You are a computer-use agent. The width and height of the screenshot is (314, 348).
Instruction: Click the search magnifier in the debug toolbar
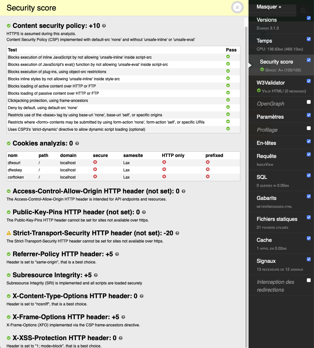point(303,10)
